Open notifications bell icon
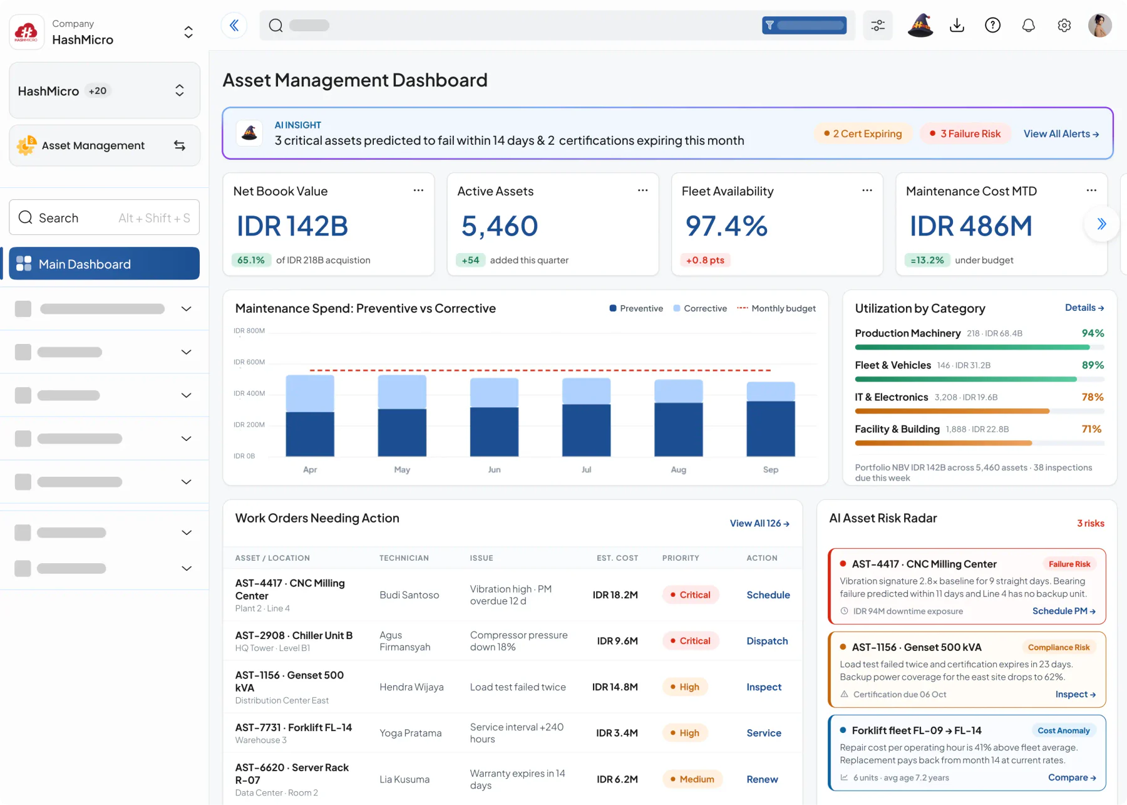This screenshot has height=805, width=1127. pyautogui.click(x=1028, y=25)
